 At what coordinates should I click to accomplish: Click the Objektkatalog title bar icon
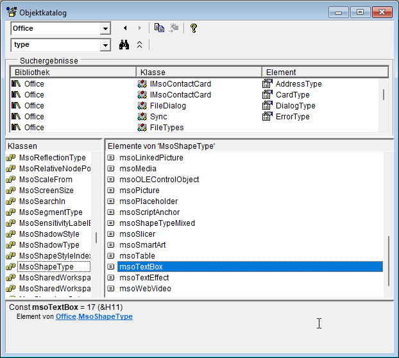12,13
